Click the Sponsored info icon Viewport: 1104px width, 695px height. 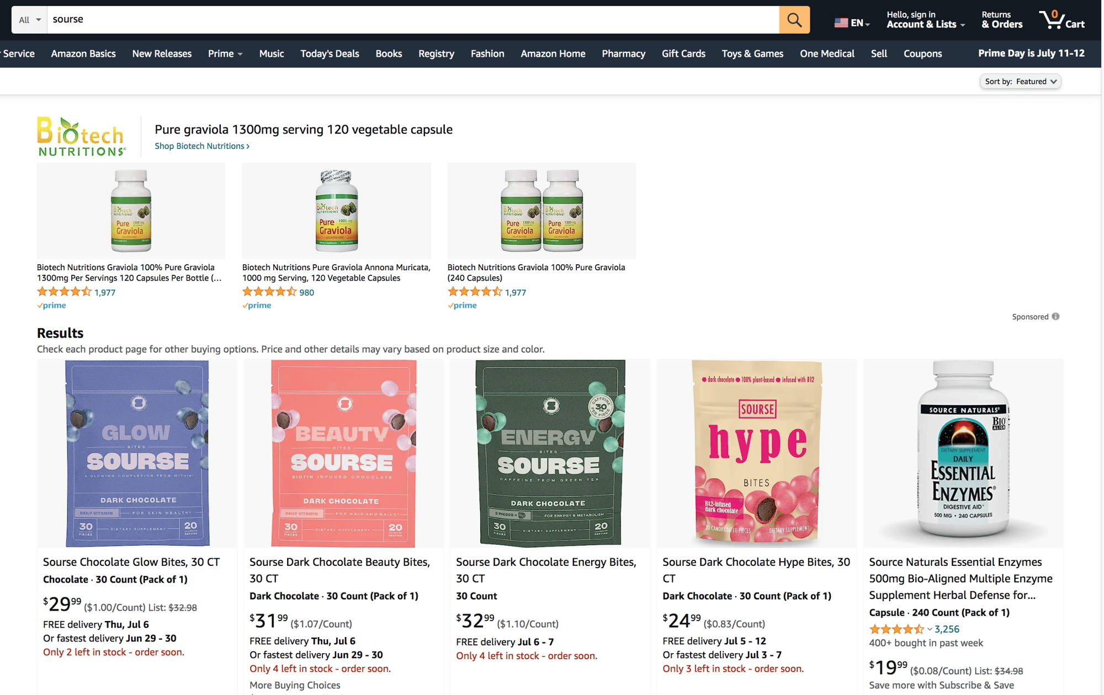(1055, 317)
